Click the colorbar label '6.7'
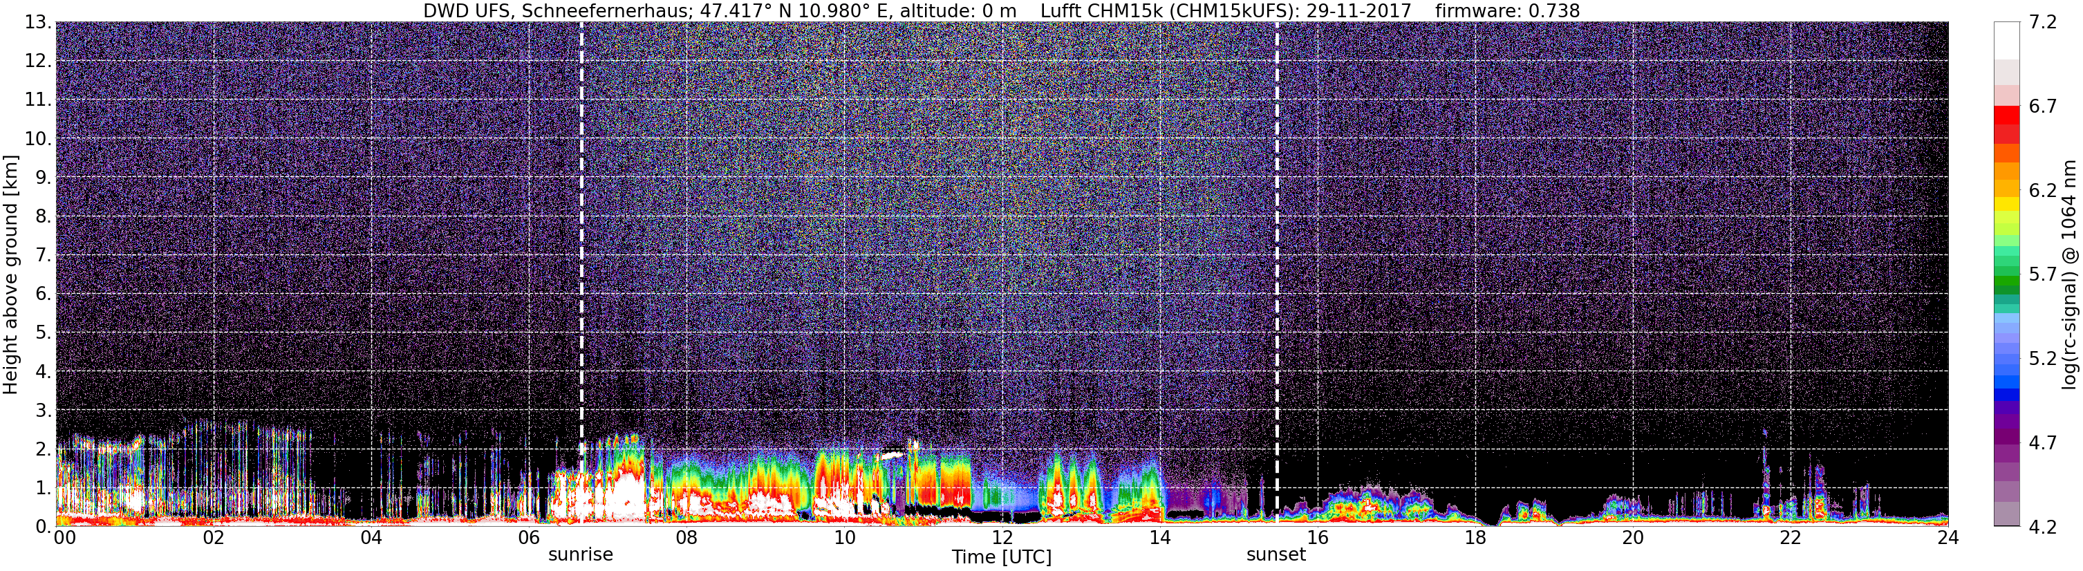The width and height of the screenshot is (2083, 571). (x=2043, y=106)
